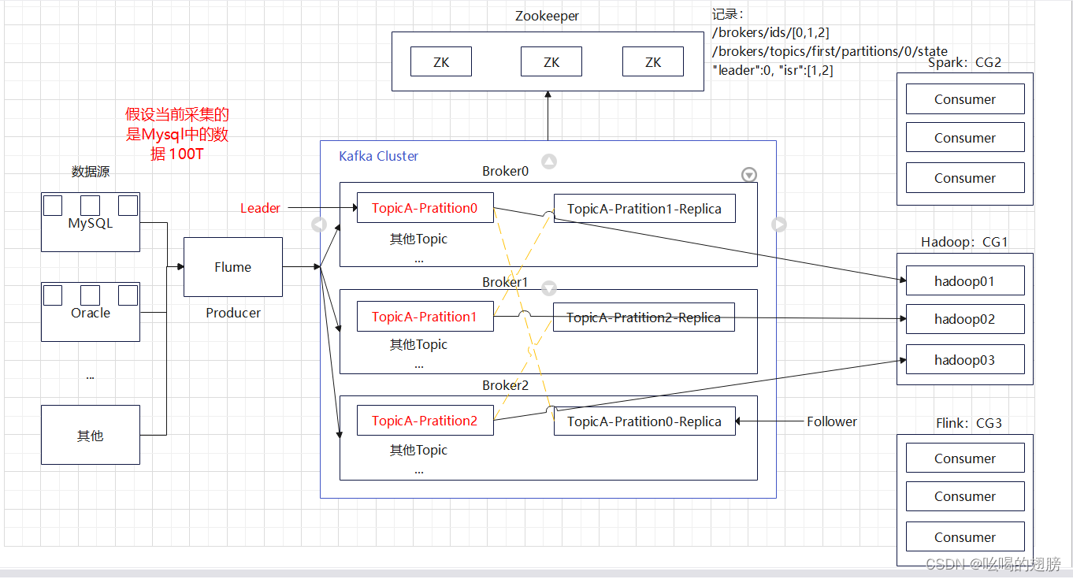The width and height of the screenshot is (1073, 579).
Task: Click the Broker0 title text
Action: [505, 171]
